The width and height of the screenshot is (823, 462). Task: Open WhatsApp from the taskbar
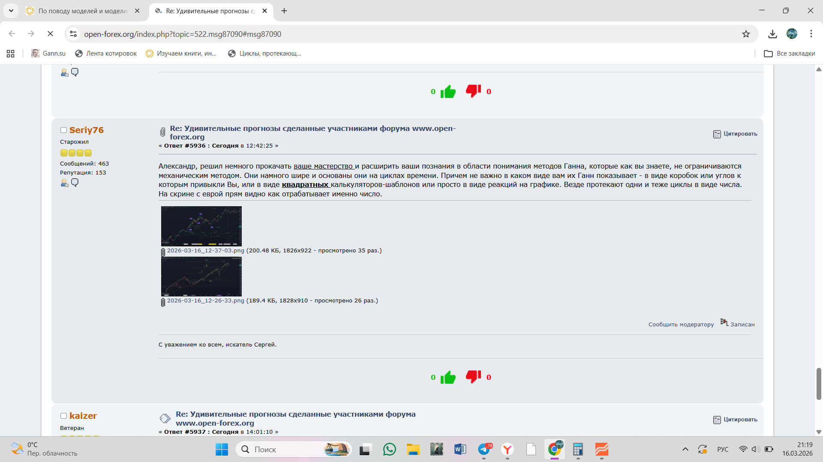pyautogui.click(x=389, y=449)
